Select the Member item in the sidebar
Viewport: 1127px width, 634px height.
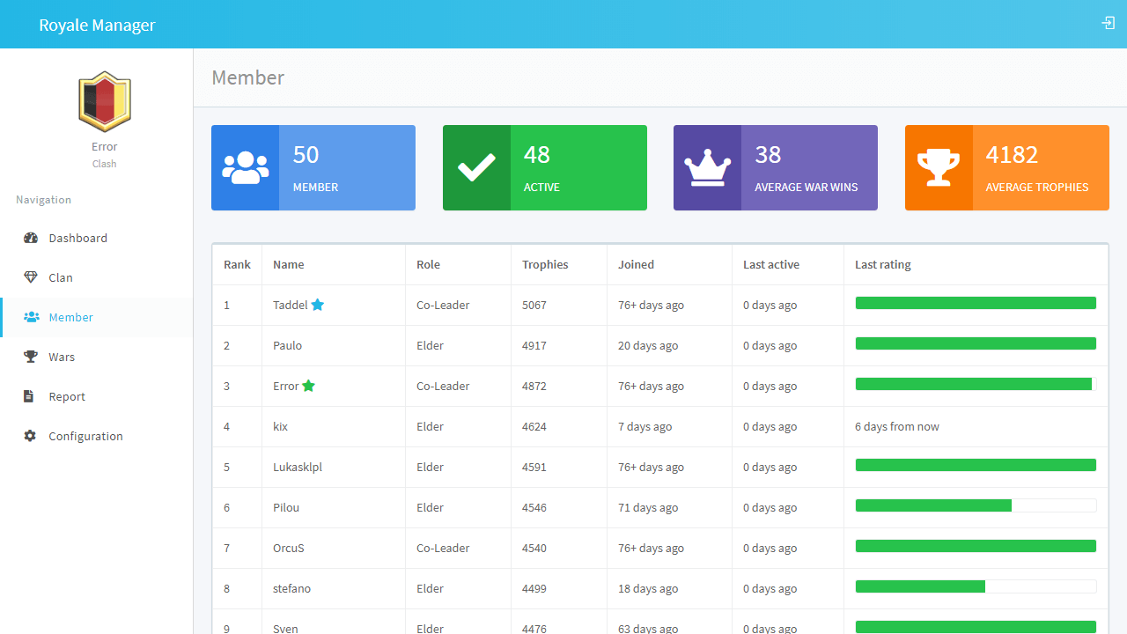[x=70, y=317]
